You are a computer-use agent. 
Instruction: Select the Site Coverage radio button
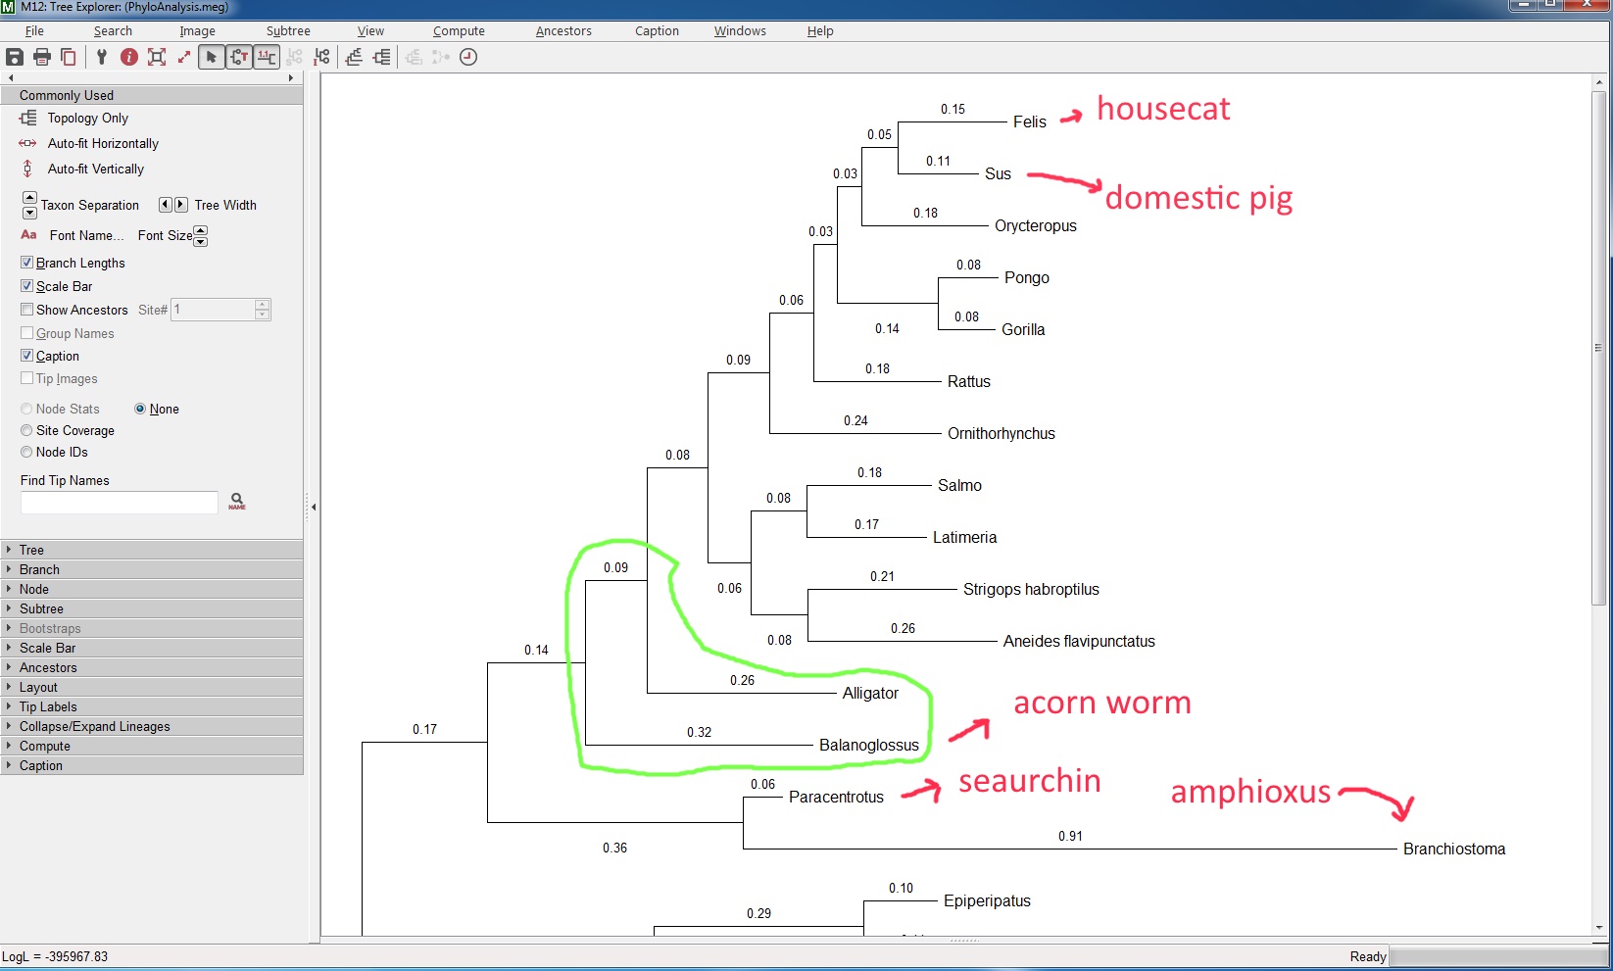[x=26, y=430]
